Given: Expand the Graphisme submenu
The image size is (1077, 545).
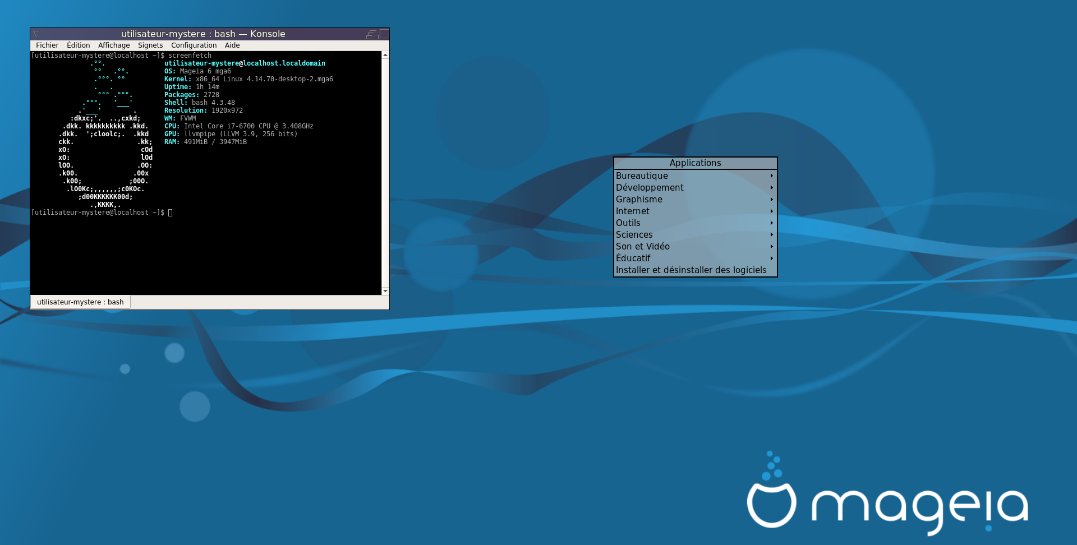Looking at the screenshot, I should pyautogui.click(x=695, y=200).
